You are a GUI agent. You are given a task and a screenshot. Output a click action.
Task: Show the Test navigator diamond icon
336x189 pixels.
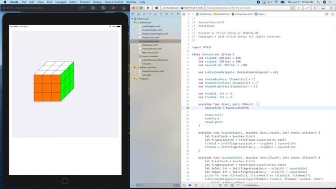[x=161, y=14]
